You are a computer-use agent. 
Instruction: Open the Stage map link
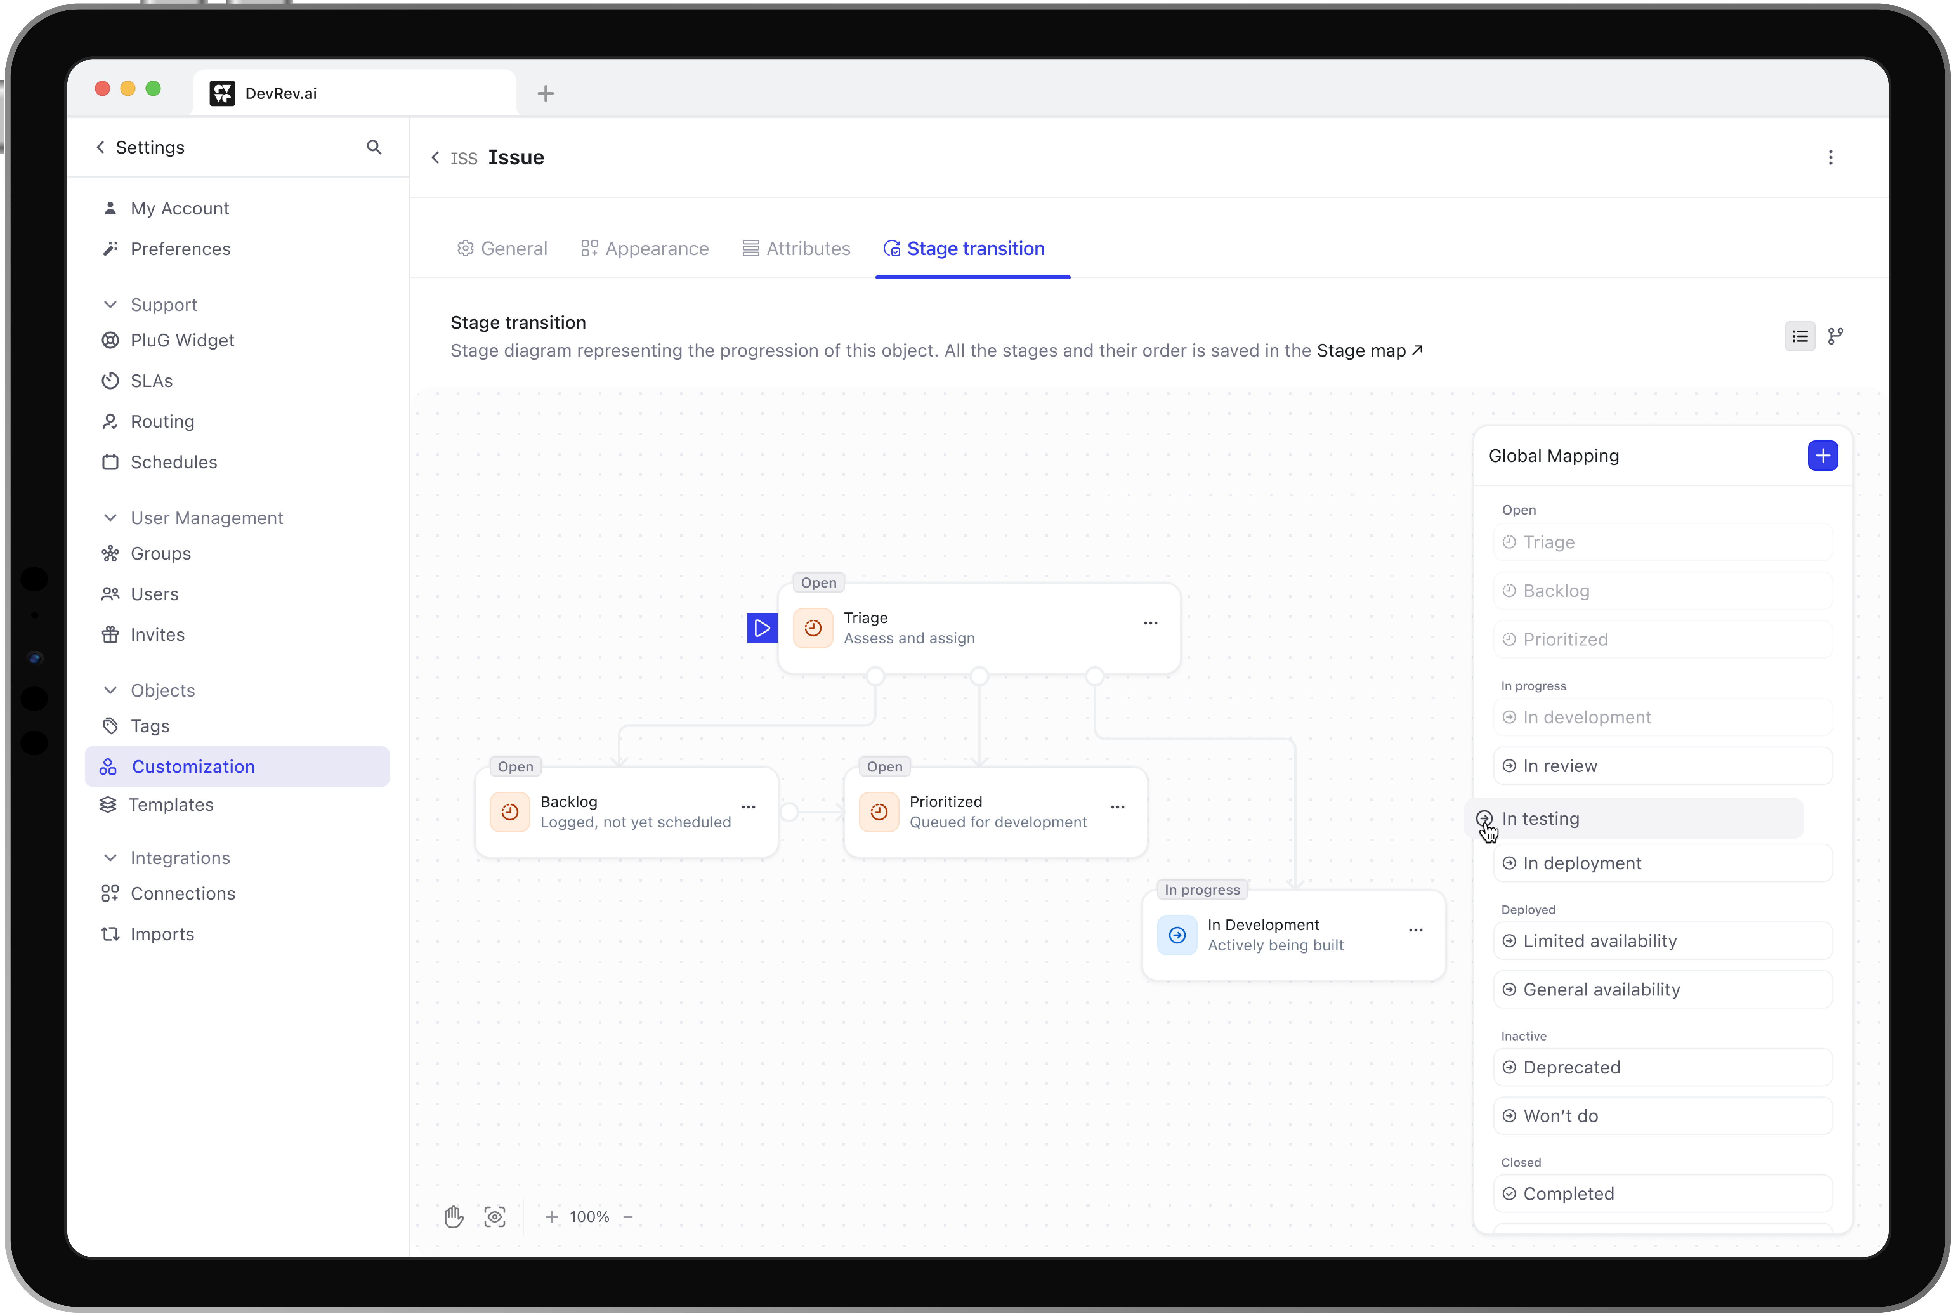[x=1370, y=351]
